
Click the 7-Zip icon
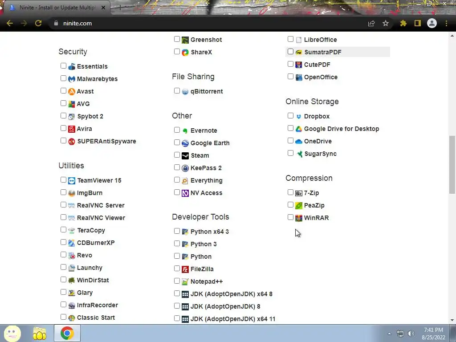point(299,193)
